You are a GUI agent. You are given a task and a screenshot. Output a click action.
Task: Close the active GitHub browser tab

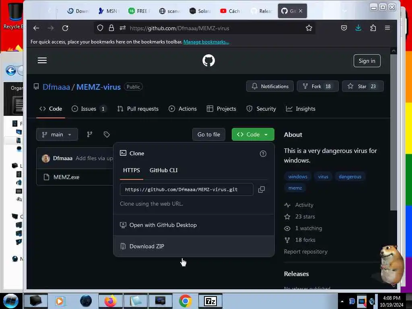(301, 11)
